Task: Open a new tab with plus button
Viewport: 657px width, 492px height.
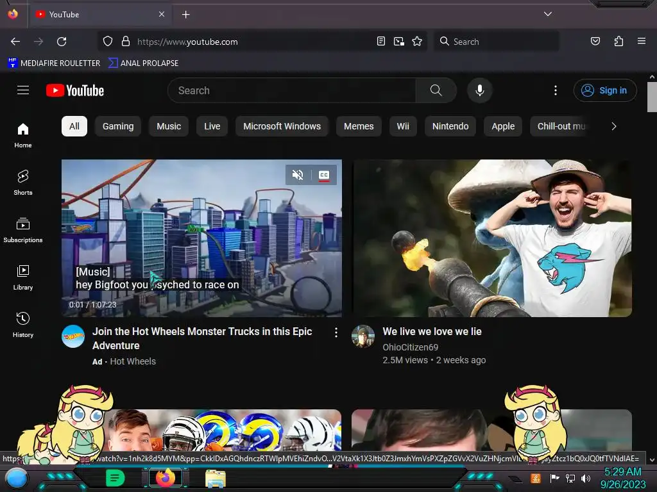Action: [x=185, y=15]
